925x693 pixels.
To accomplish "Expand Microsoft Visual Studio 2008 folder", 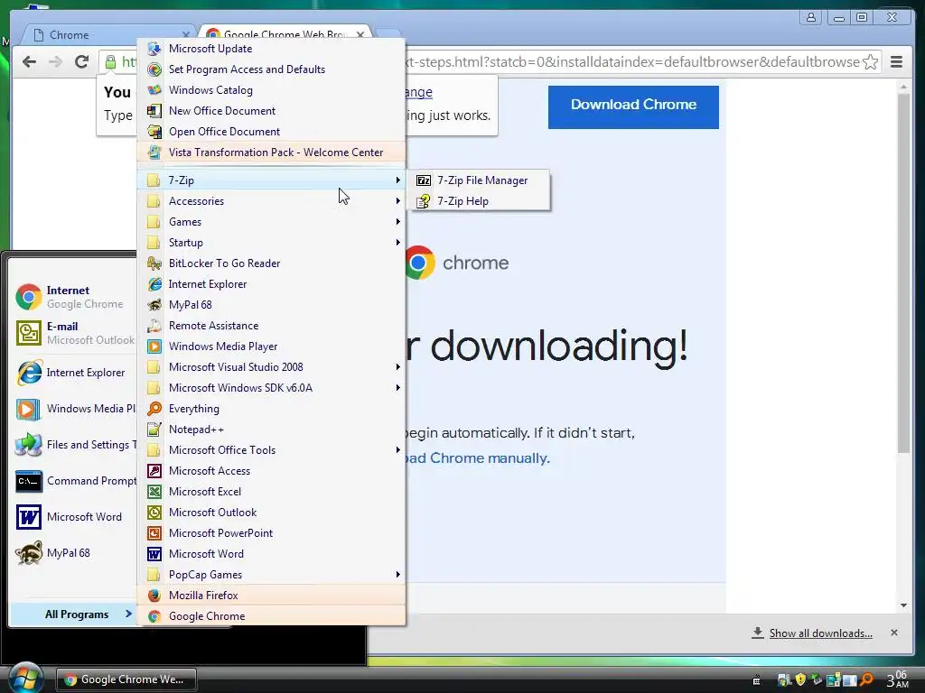I will [271, 367].
